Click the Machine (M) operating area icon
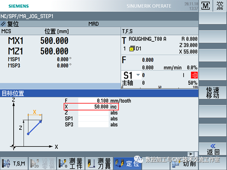Image resolution: width=227 pixels, height=170 pixels. 206,6
